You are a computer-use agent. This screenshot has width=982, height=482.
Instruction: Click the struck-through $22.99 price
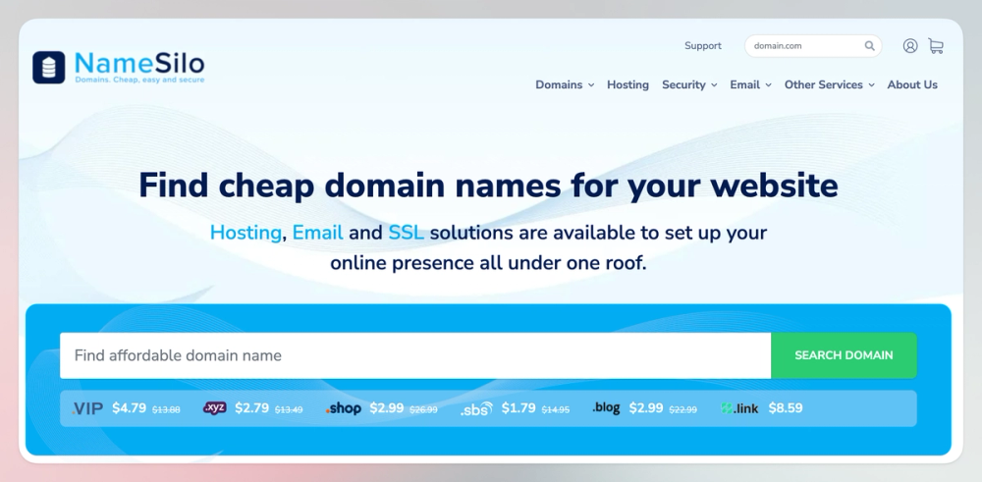pyautogui.click(x=682, y=409)
